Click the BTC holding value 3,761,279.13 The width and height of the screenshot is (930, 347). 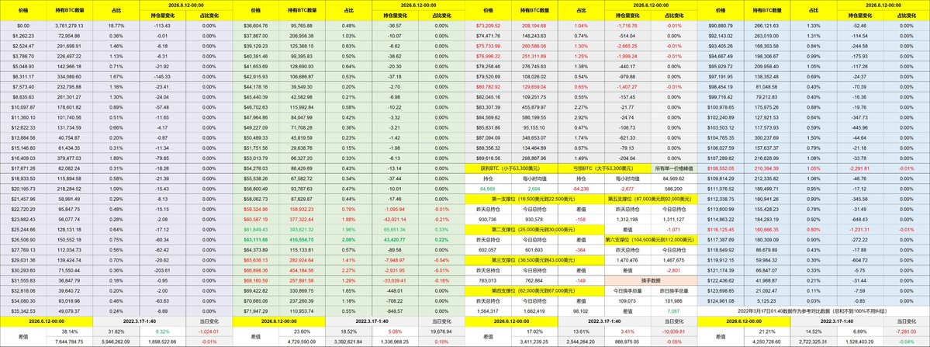point(69,26)
